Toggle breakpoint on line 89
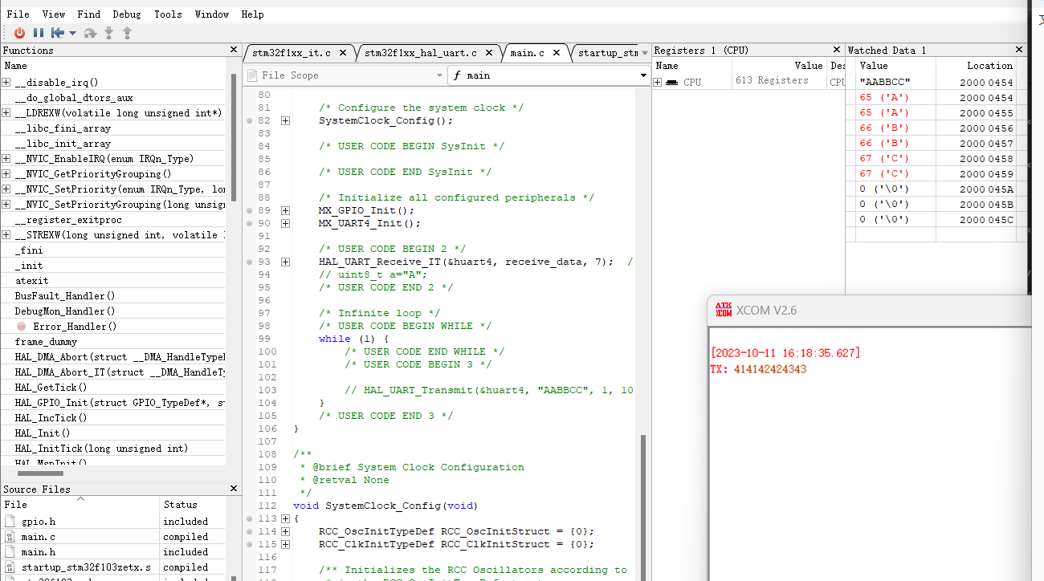Viewport: 1044px width, 581px height. pos(250,210)
